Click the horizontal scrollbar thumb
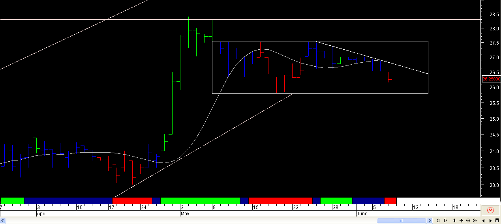The width and height of the screenshot is (501, 224). (402, 220)
